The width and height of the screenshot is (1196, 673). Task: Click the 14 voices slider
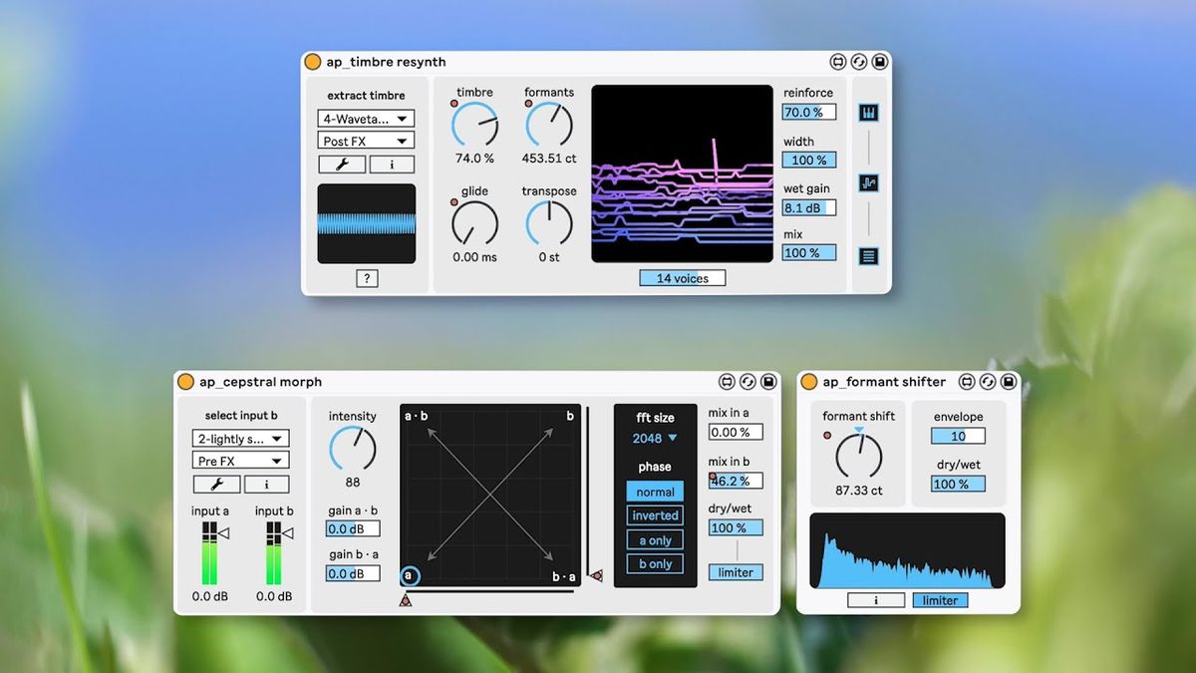pyautogui.click(x=683, y=278)
